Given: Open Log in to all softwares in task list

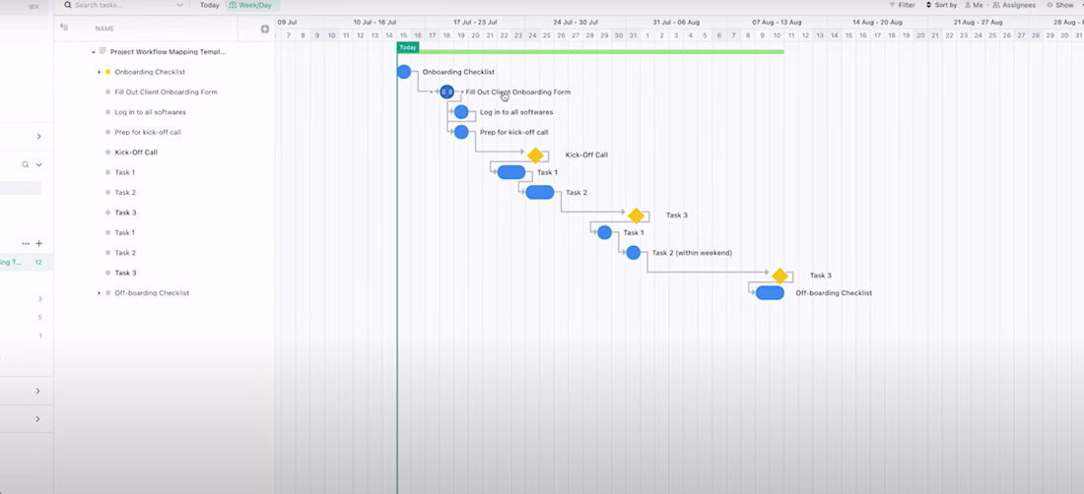Looking at the screenshot, I should (150, 112).
